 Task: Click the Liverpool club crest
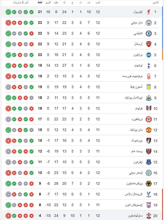149,12
